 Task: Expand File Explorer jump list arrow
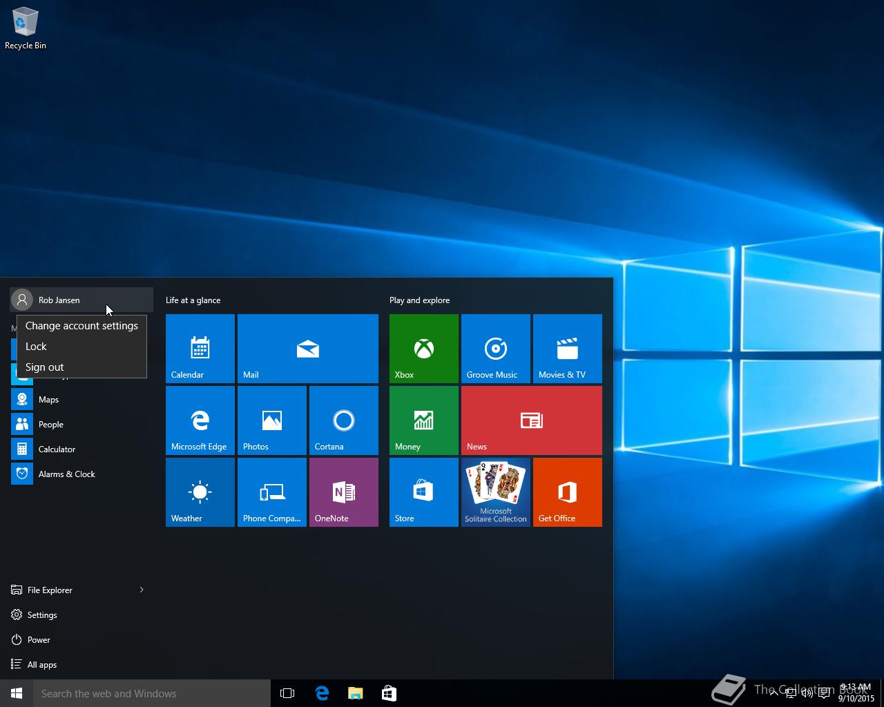coord(142,590)
